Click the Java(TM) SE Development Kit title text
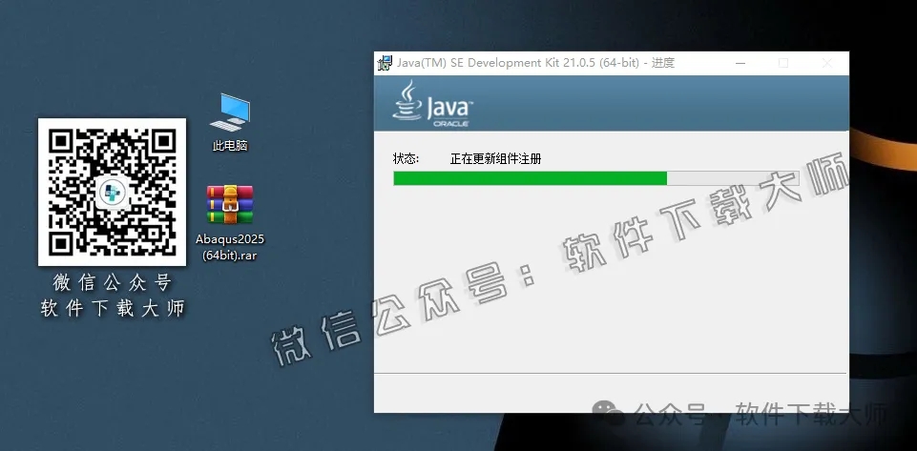 pyautogui.click(x=535, y=63)
